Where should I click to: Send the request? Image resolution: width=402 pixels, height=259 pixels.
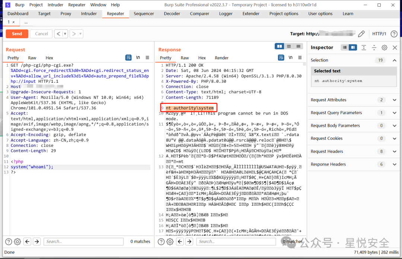(x=17, y=34)
